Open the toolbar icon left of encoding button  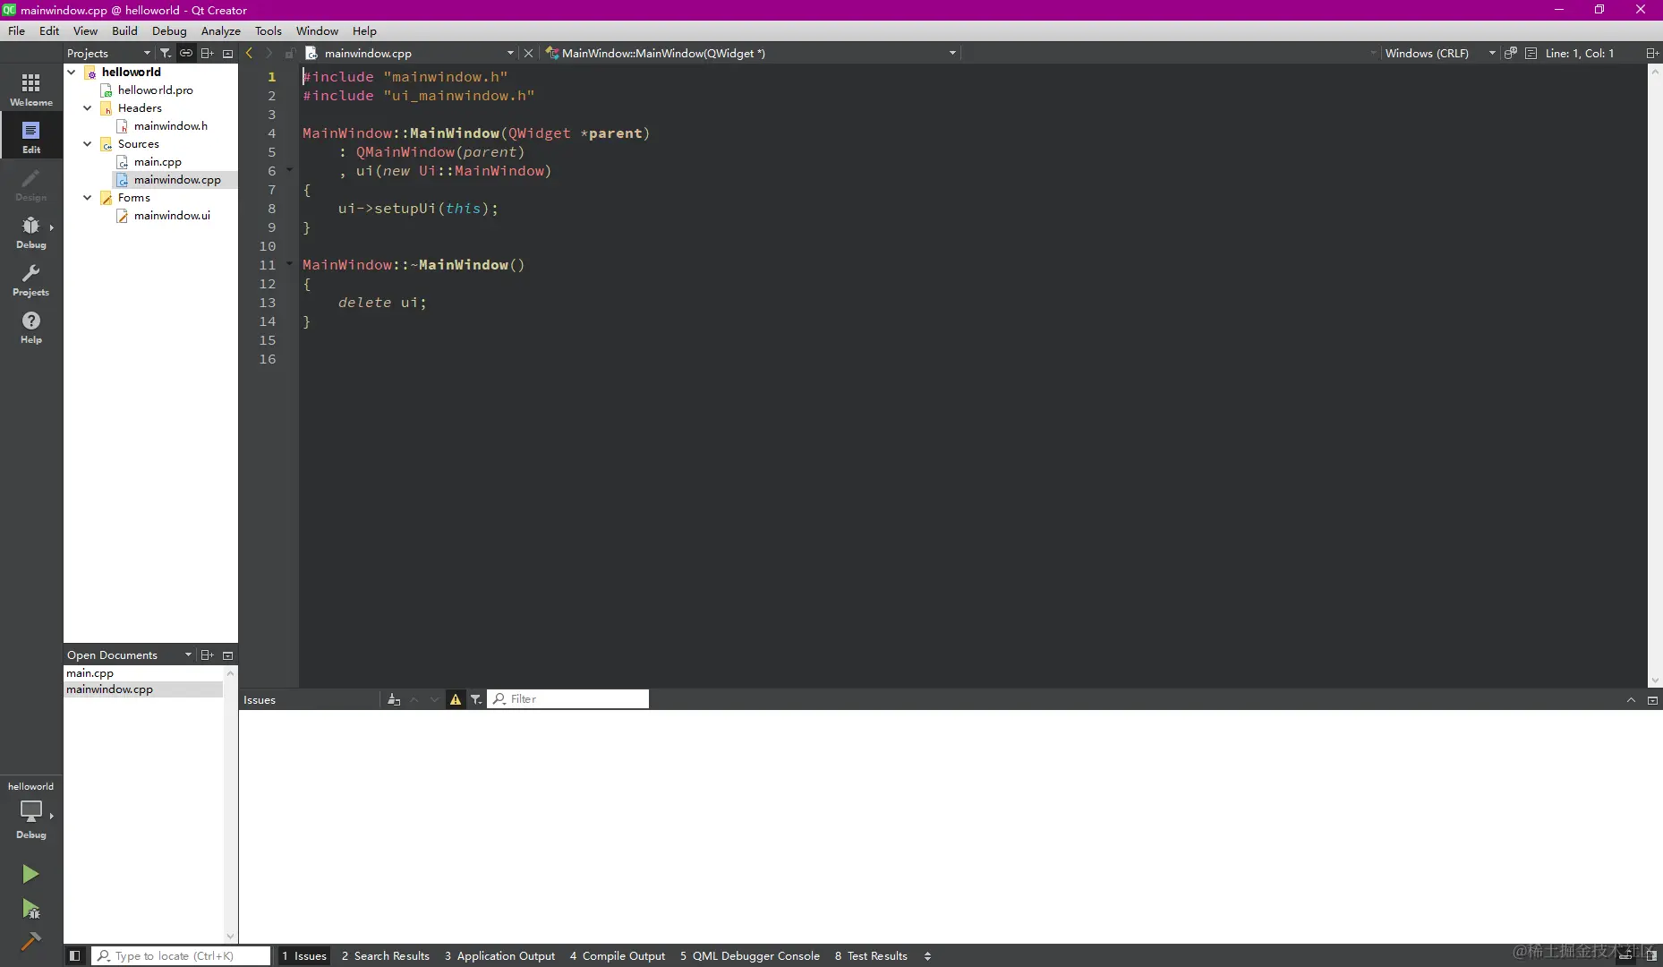pos(1511,53)
